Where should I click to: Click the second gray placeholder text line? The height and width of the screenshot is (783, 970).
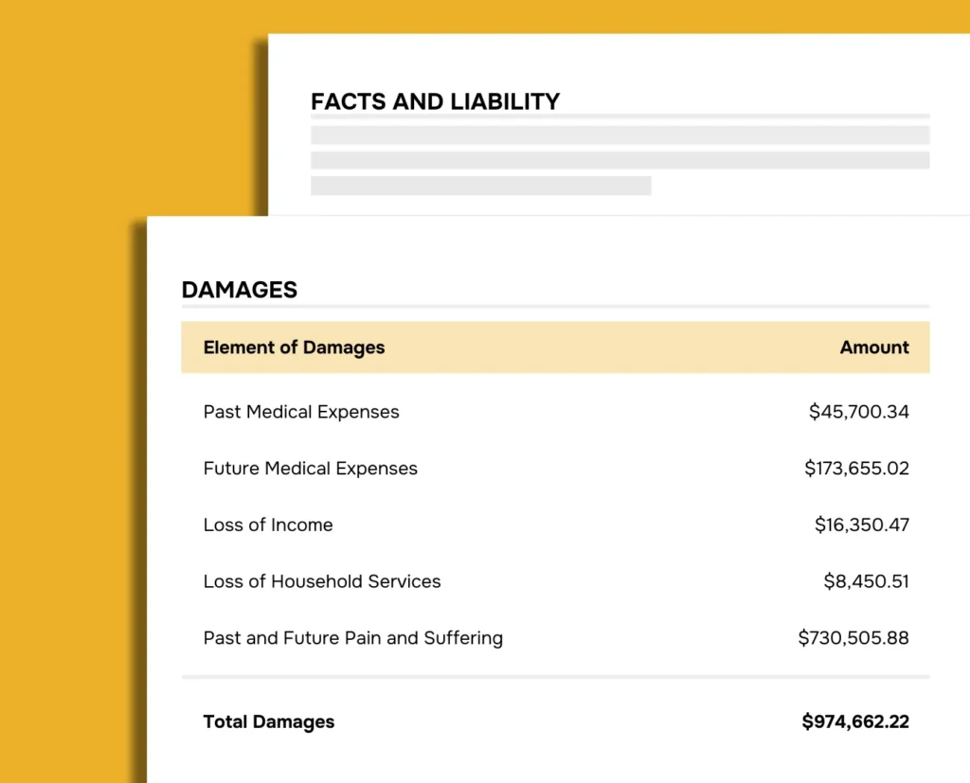620,160
